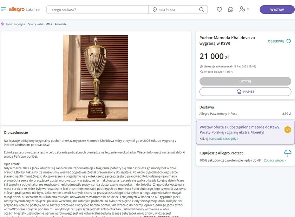Open the MMA breadcrumb category
The width and height of the screenshot is (295, 217).
[x=49, y=24]
